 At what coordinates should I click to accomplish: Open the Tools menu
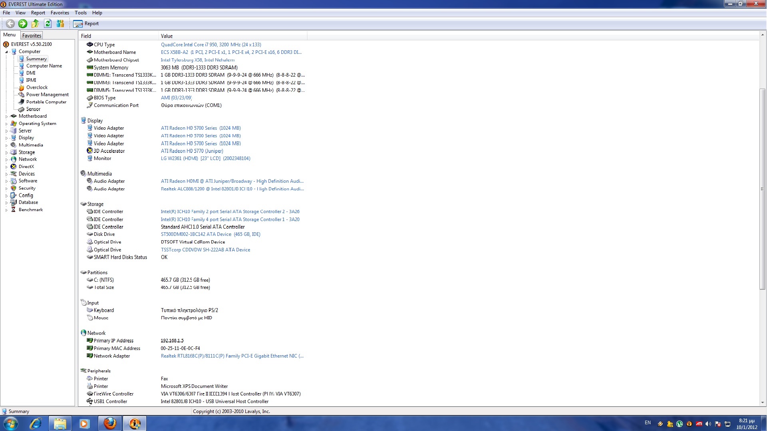point(81,13)
